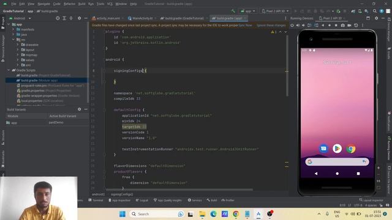Expand the layout folder
The image size is (392, 220).
click(18, 50)
